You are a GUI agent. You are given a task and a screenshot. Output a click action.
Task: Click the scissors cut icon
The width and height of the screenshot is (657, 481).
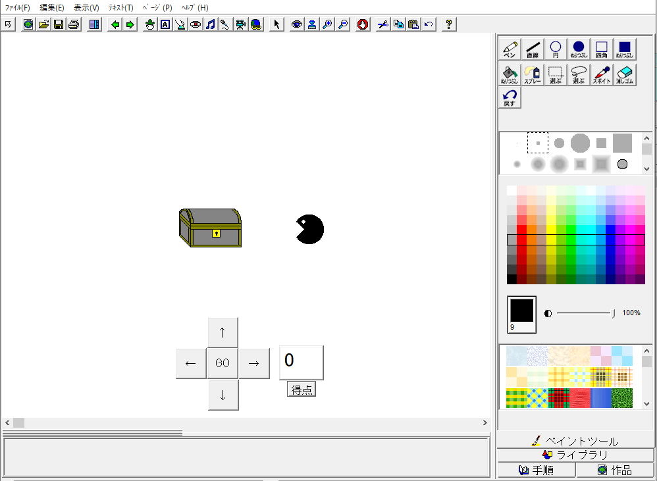[x=383, y=24]
